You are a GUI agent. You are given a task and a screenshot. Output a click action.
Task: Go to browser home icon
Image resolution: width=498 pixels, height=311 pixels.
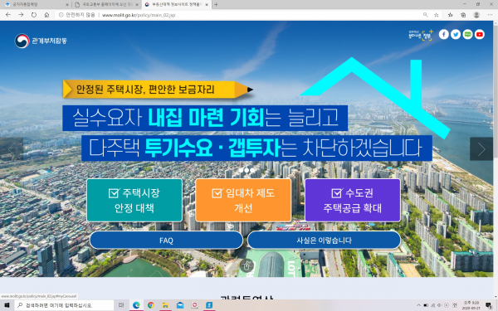[46, 15]
